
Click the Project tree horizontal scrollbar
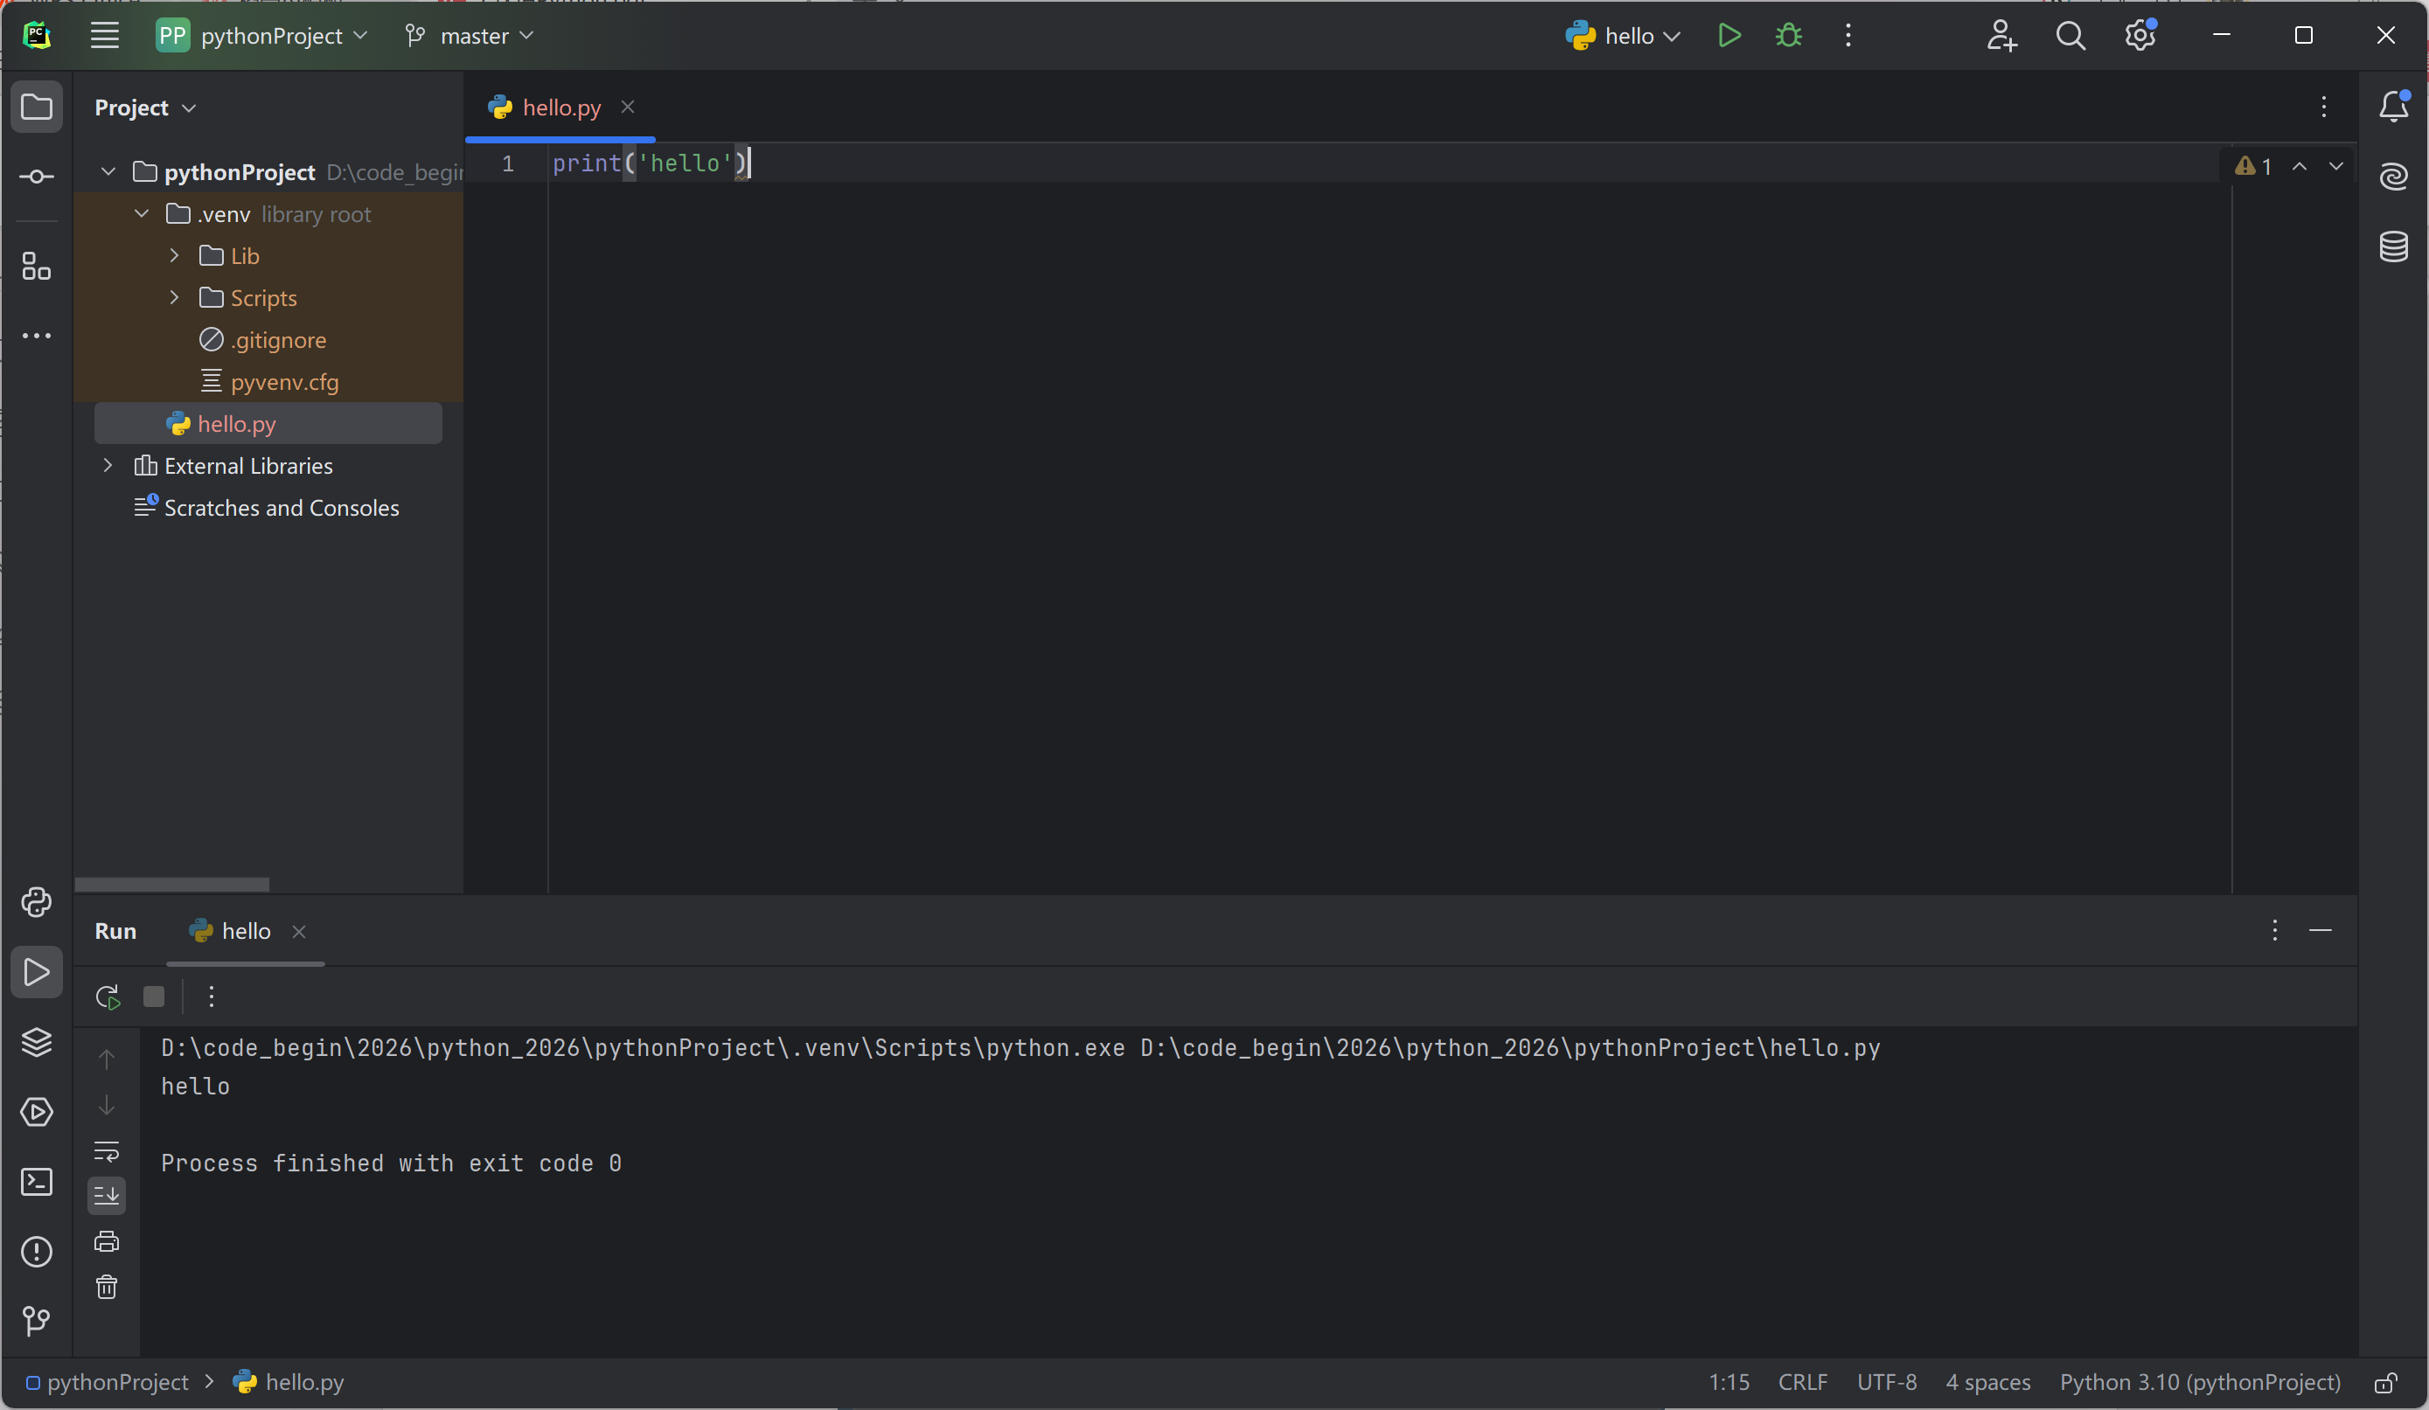[171, 885]
